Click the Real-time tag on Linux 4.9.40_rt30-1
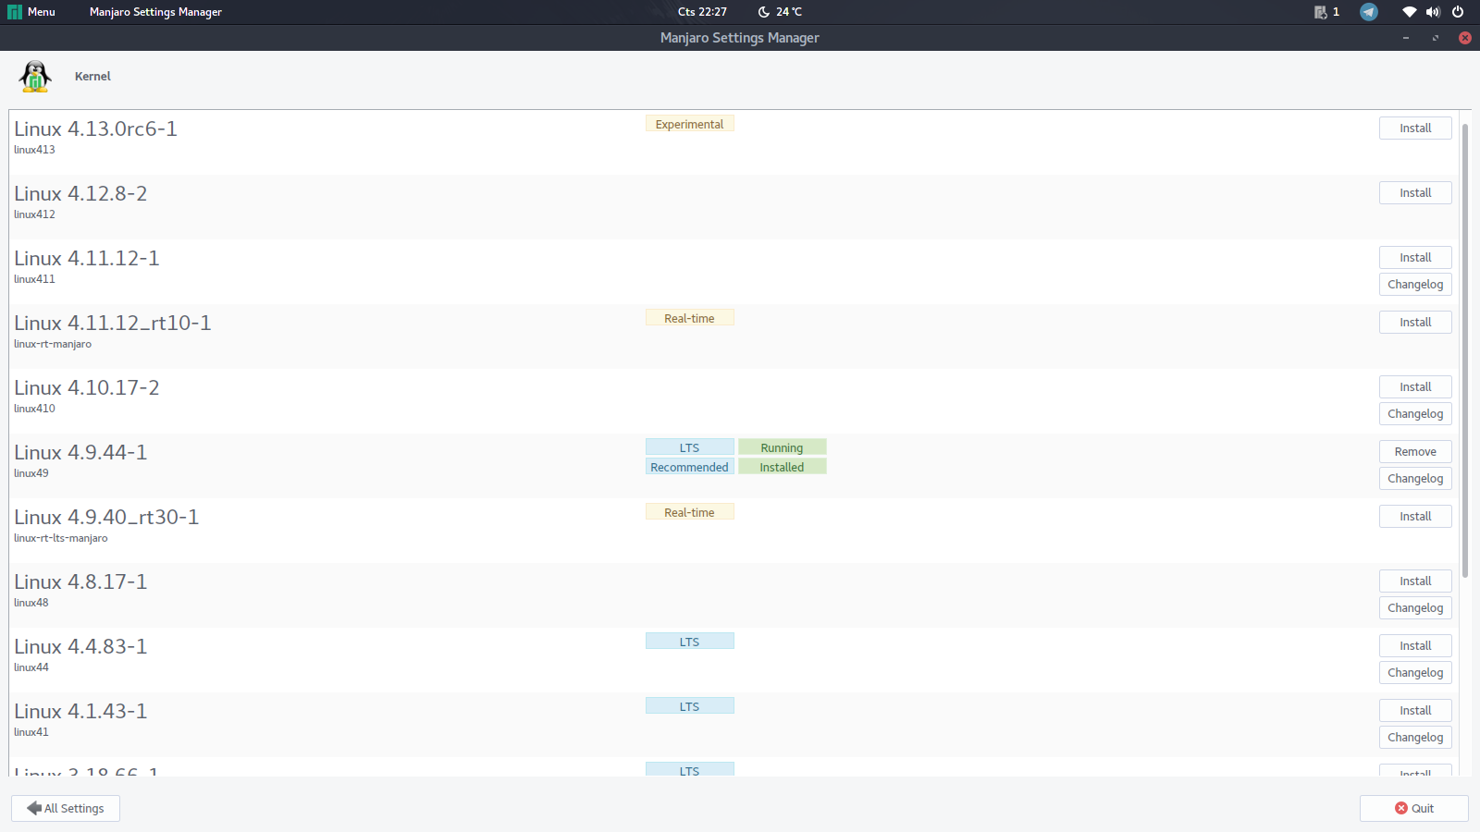Image resolution: width=1480 pixels, height=832 pixels. (690, 512)
